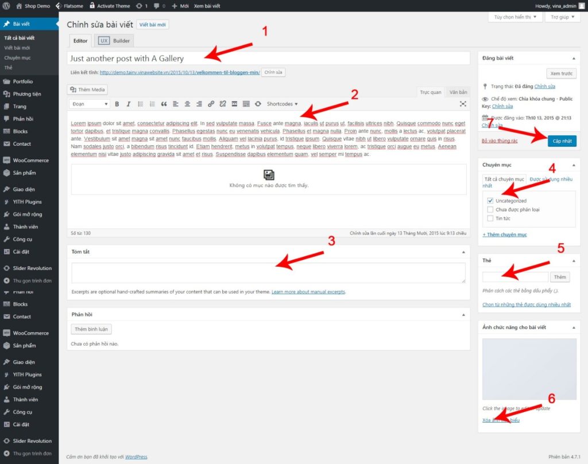Open the Shortcodes dropdown
588x464 pixels.
283,104
